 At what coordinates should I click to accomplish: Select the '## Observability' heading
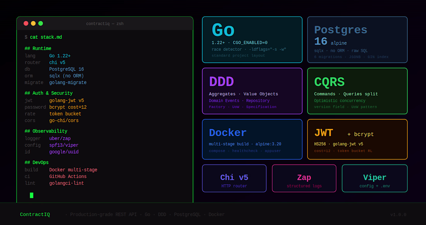(46, 131)
